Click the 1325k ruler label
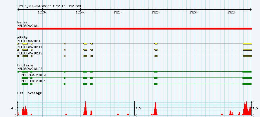 click(118, 12)
